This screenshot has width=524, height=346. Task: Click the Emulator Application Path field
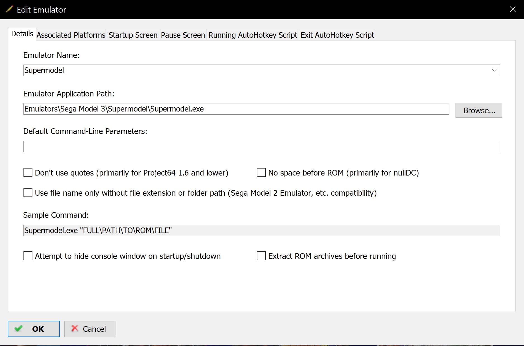click(x=236, y=109)
